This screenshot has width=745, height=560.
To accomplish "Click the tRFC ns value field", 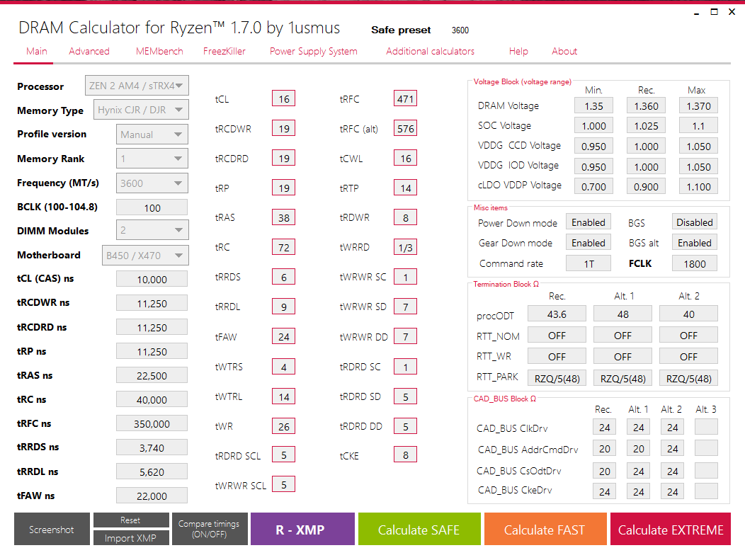I will pyautogui.click(x=152, y=423).
